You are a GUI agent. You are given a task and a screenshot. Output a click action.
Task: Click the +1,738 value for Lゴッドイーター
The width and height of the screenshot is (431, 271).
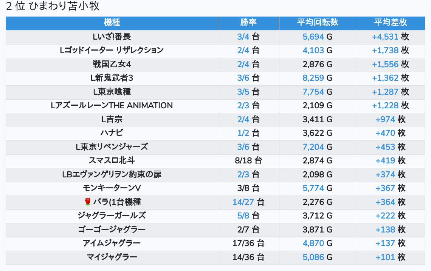(x=385, y=50)
